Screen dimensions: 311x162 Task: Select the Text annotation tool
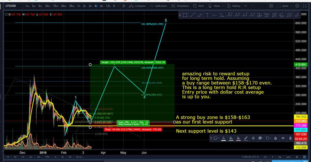207,15
